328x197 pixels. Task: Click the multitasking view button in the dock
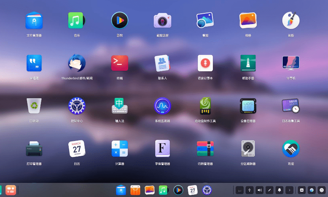[10, 190]
